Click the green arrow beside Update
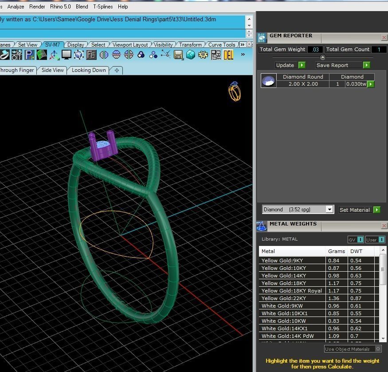Image resolution: width=388 pixels, height=372 pixels. pyautogui.click(x=302, y=65)
